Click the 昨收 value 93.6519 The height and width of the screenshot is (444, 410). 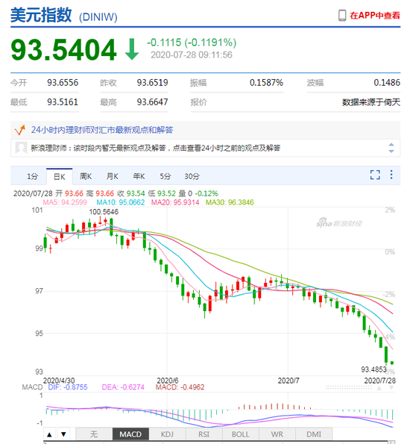point(153,83)
